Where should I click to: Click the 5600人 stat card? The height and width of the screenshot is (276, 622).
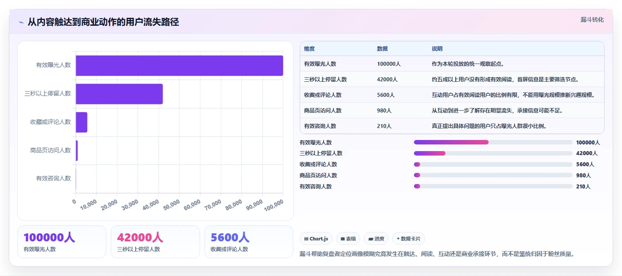249,242
